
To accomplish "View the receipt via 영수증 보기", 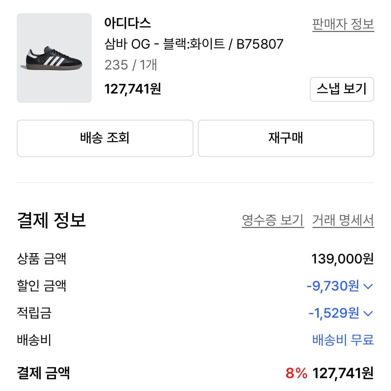I will tap(272, 220).
